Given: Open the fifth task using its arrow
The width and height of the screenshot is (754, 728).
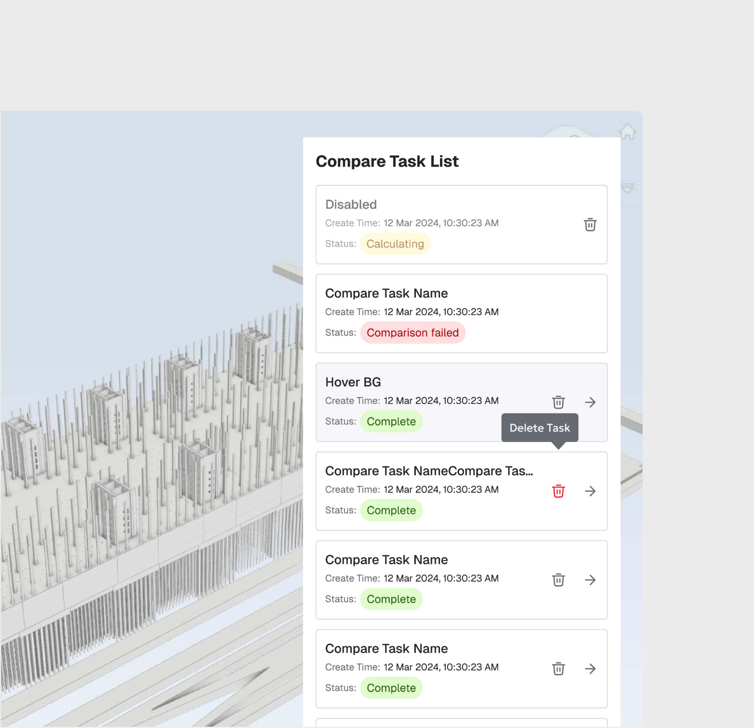Looking at the screenshot, I should click(x=591, y=580).
